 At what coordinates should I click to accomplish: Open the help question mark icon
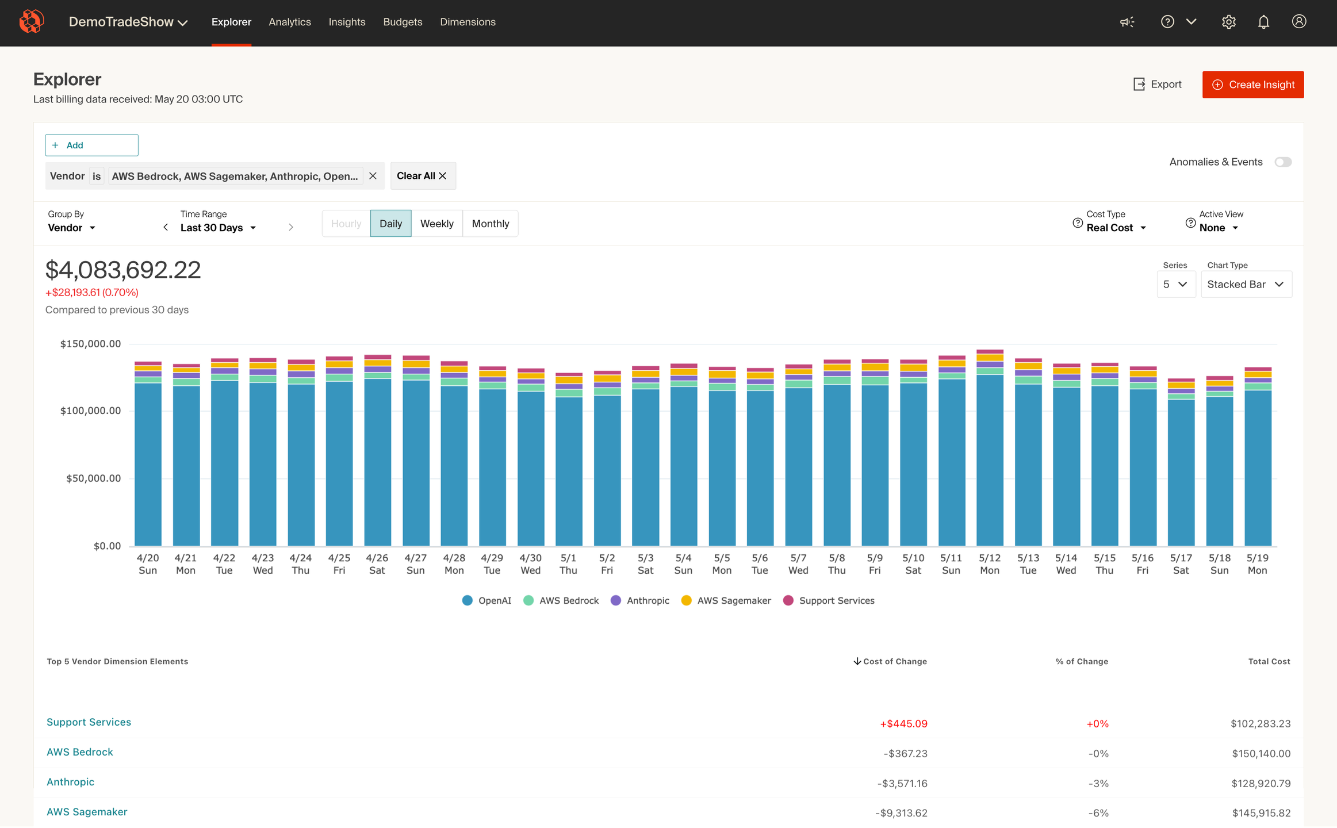[1167, 22]
